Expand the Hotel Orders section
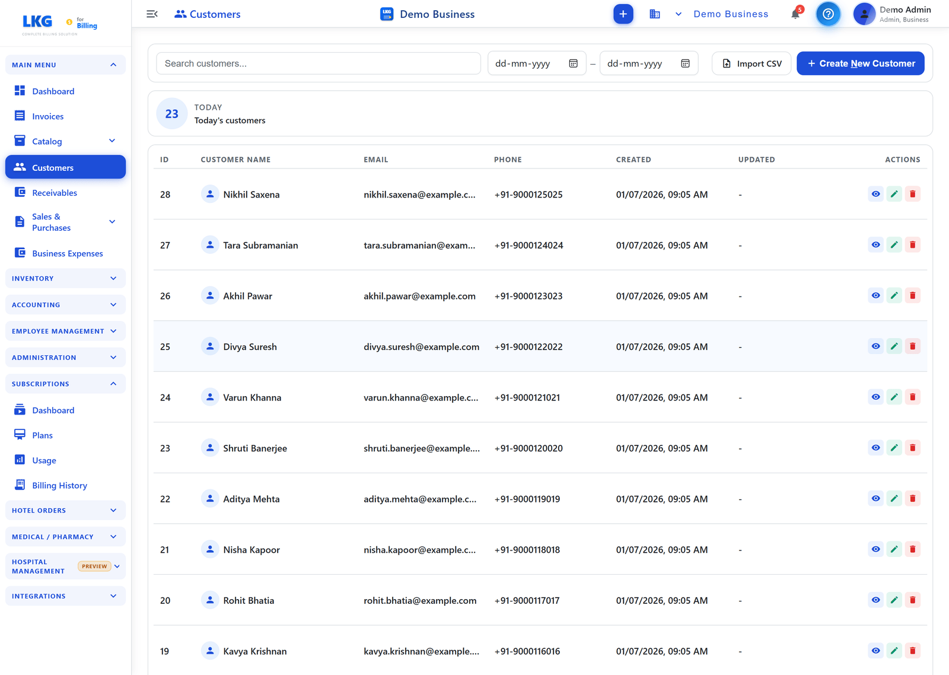Image resolution: width=949 pixels, height=675 pixels. coord(65,510)
